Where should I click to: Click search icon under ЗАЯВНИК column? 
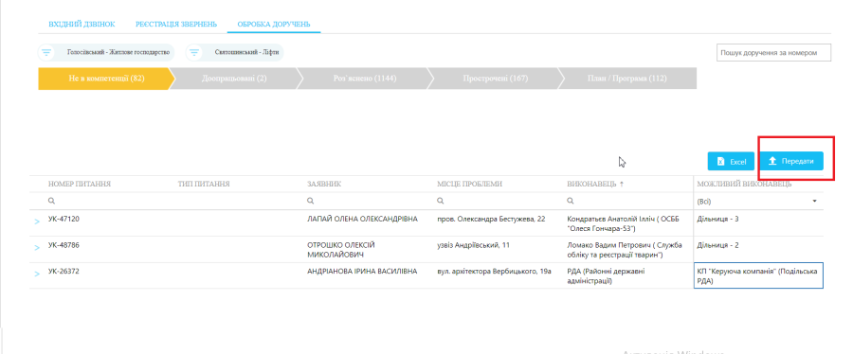pyautogui.click(x=311, y=201)
